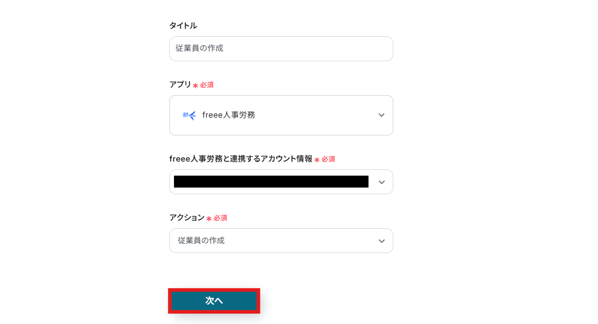The width and height of the screenshot is (598, 324).
Task: Click the アプリ field label
Action: (180, 85)
